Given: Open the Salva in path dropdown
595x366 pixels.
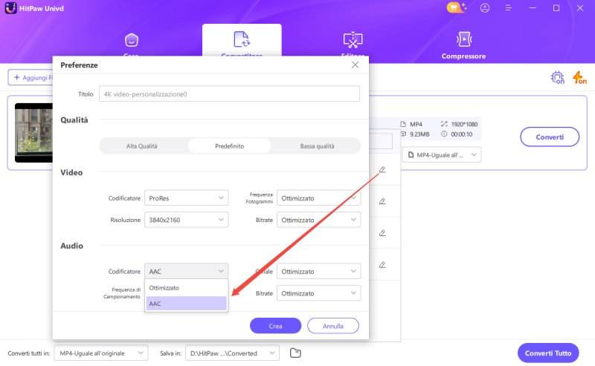Looking at the screenshot, I should (232, 353).
